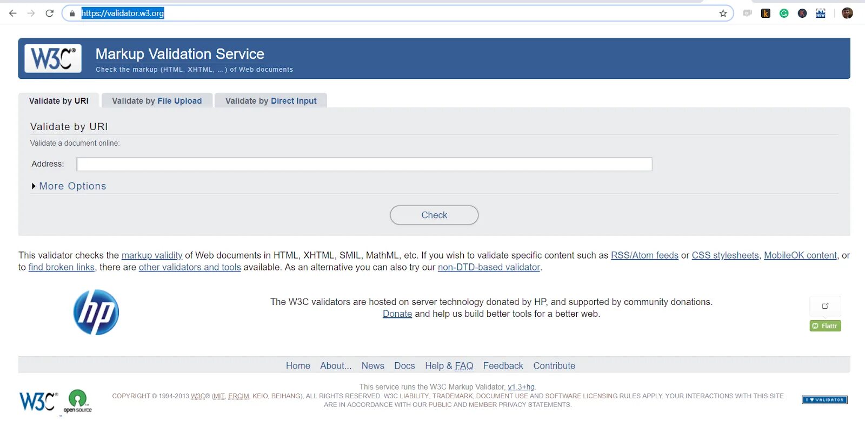Screen dimensions: 865x421
Task: Click the I love Validator badge
Action: (824, 400)
